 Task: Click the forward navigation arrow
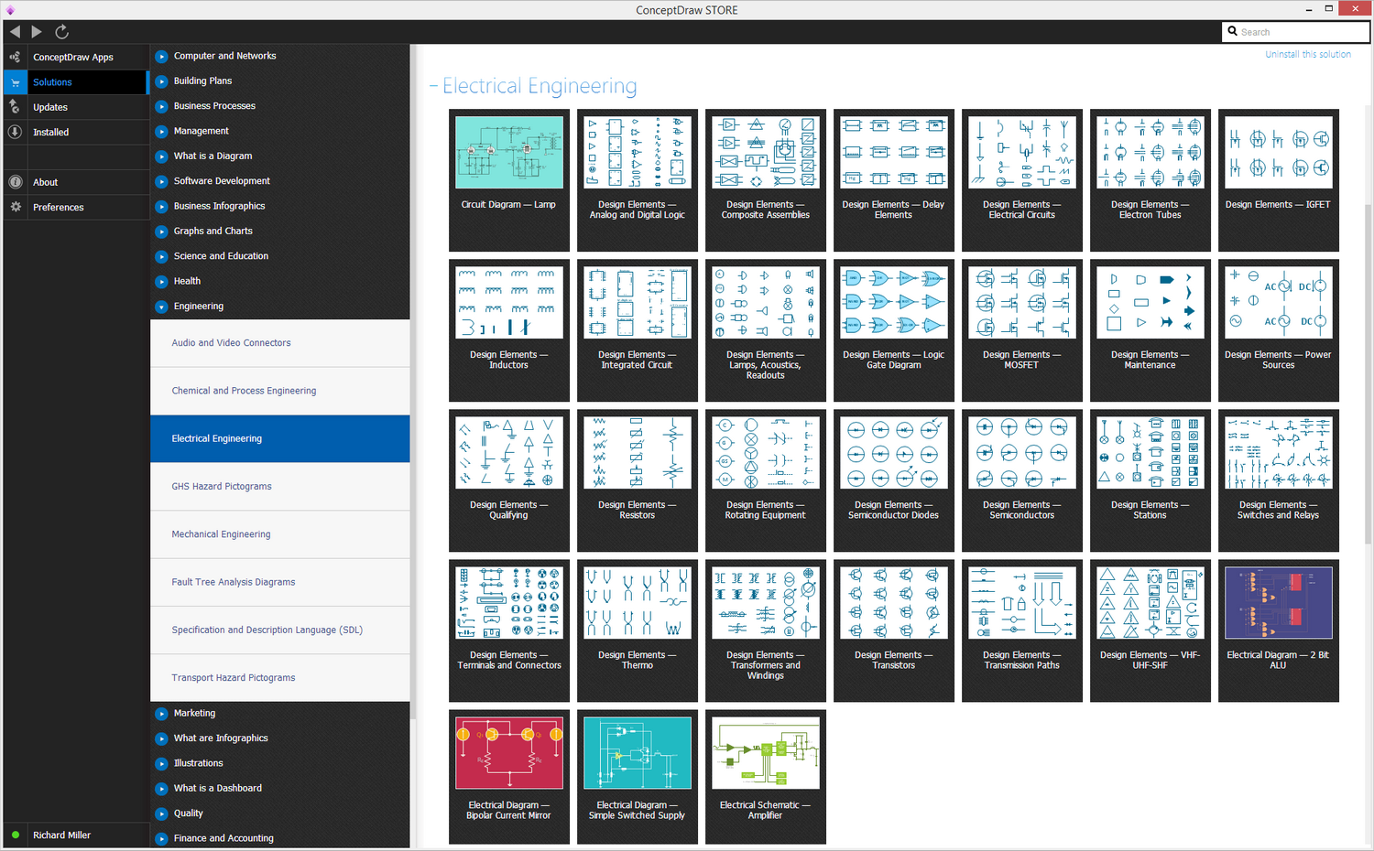[x=37, y=32]
